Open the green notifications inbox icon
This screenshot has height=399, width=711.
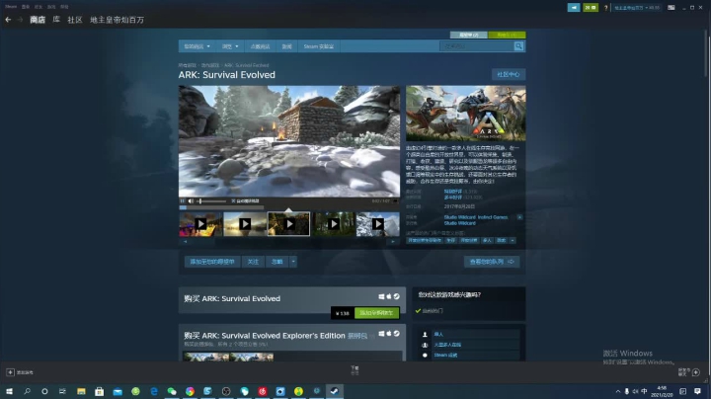[x=591, y=7]
